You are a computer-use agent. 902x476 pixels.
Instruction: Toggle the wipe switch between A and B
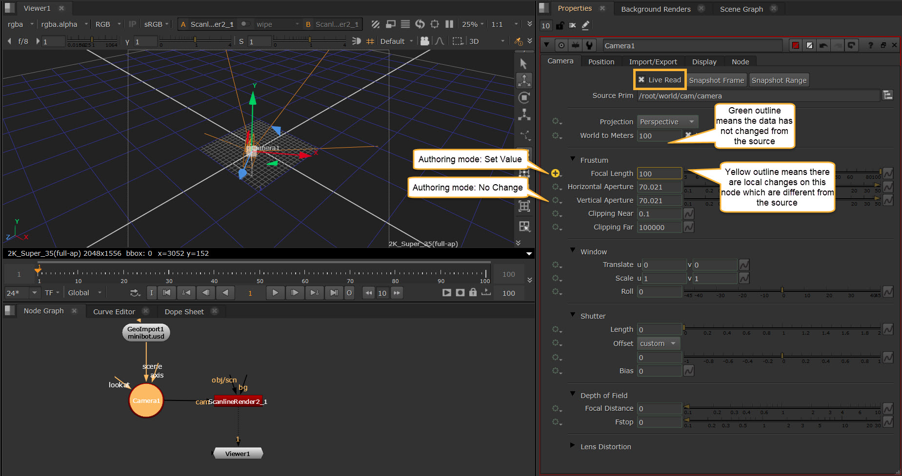pos(245,24)
